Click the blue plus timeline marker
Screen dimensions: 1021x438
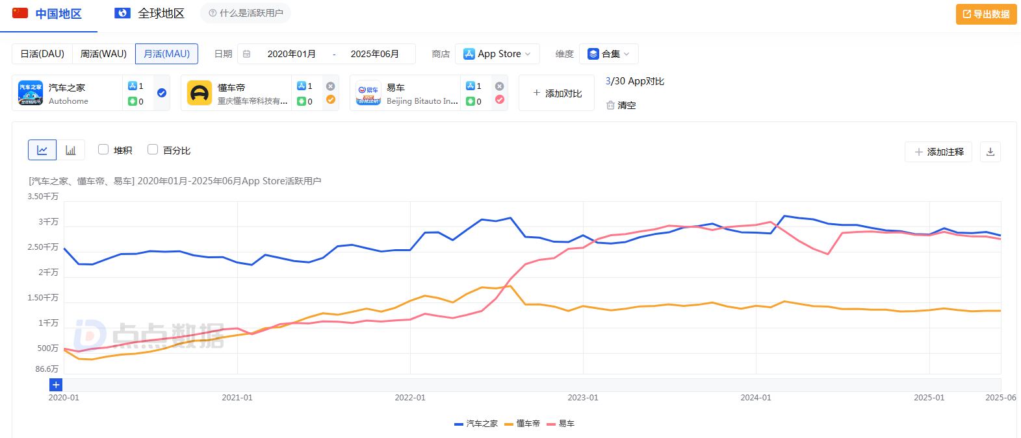coord(56,385)
